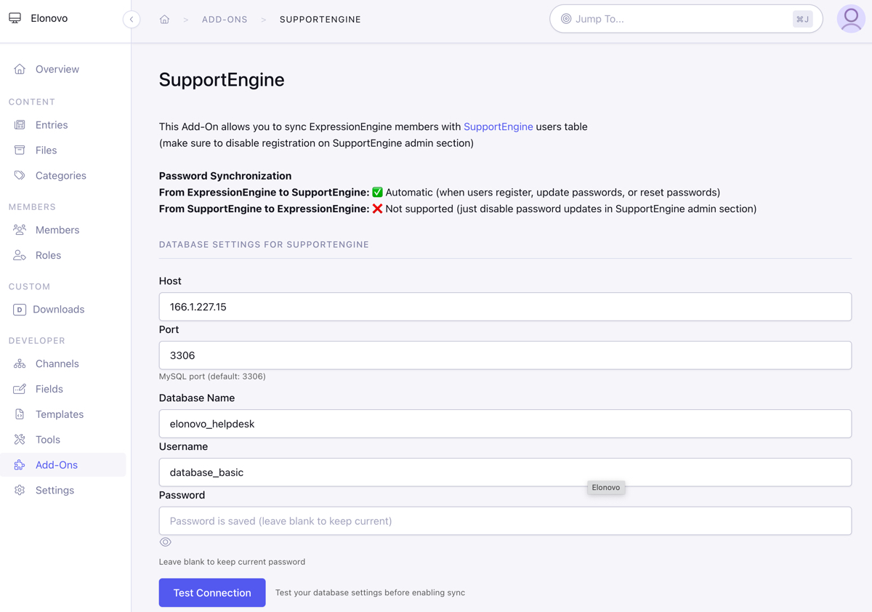This screenshot has height=612, width=872.
Task: Click the home breadcrumb icon
Action: click(164, 20)
